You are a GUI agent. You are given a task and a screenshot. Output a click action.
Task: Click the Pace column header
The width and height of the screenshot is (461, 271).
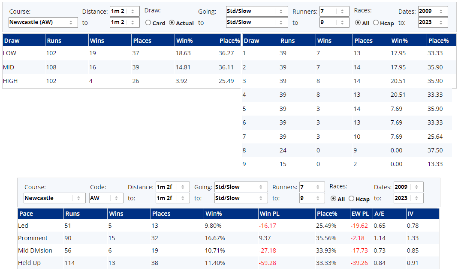click(x=26, y=214)
